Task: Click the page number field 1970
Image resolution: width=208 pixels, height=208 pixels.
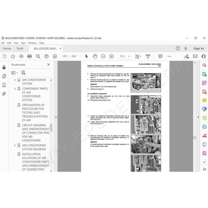Action: (x=65, y=56)
